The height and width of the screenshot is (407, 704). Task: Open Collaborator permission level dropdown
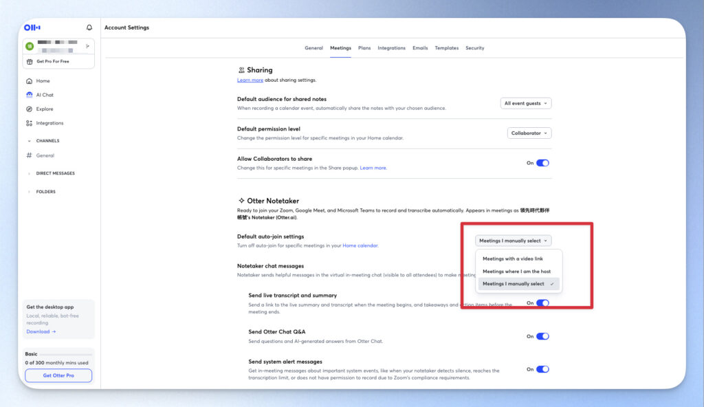[529, 133]
